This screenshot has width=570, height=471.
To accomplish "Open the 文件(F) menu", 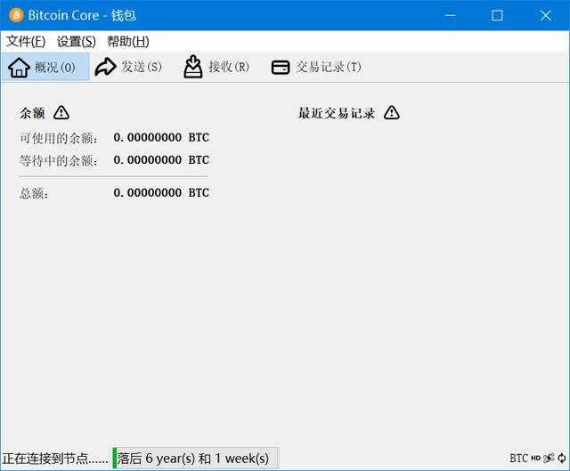I will click(26, 42).
